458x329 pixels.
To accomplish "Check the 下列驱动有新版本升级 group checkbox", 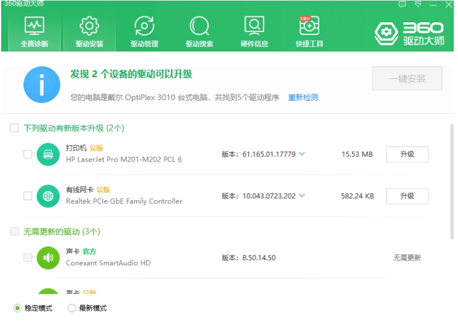I will tap(14, 128).
